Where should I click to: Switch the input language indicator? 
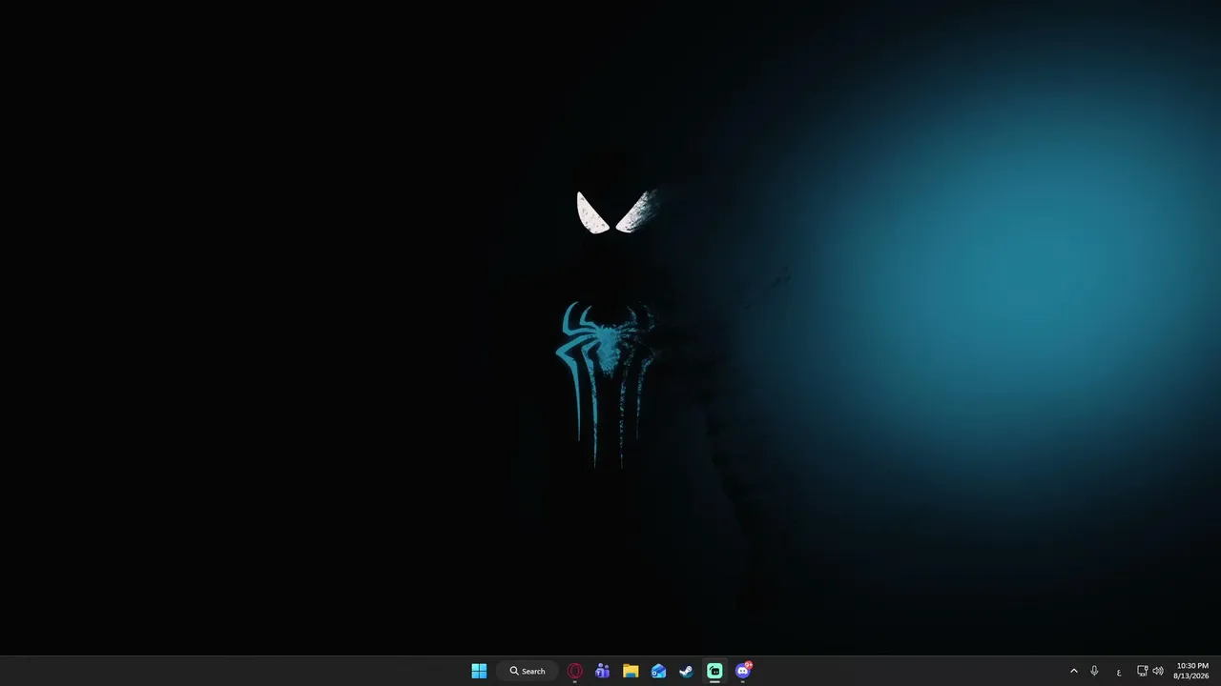click(x=1119, y=671)
